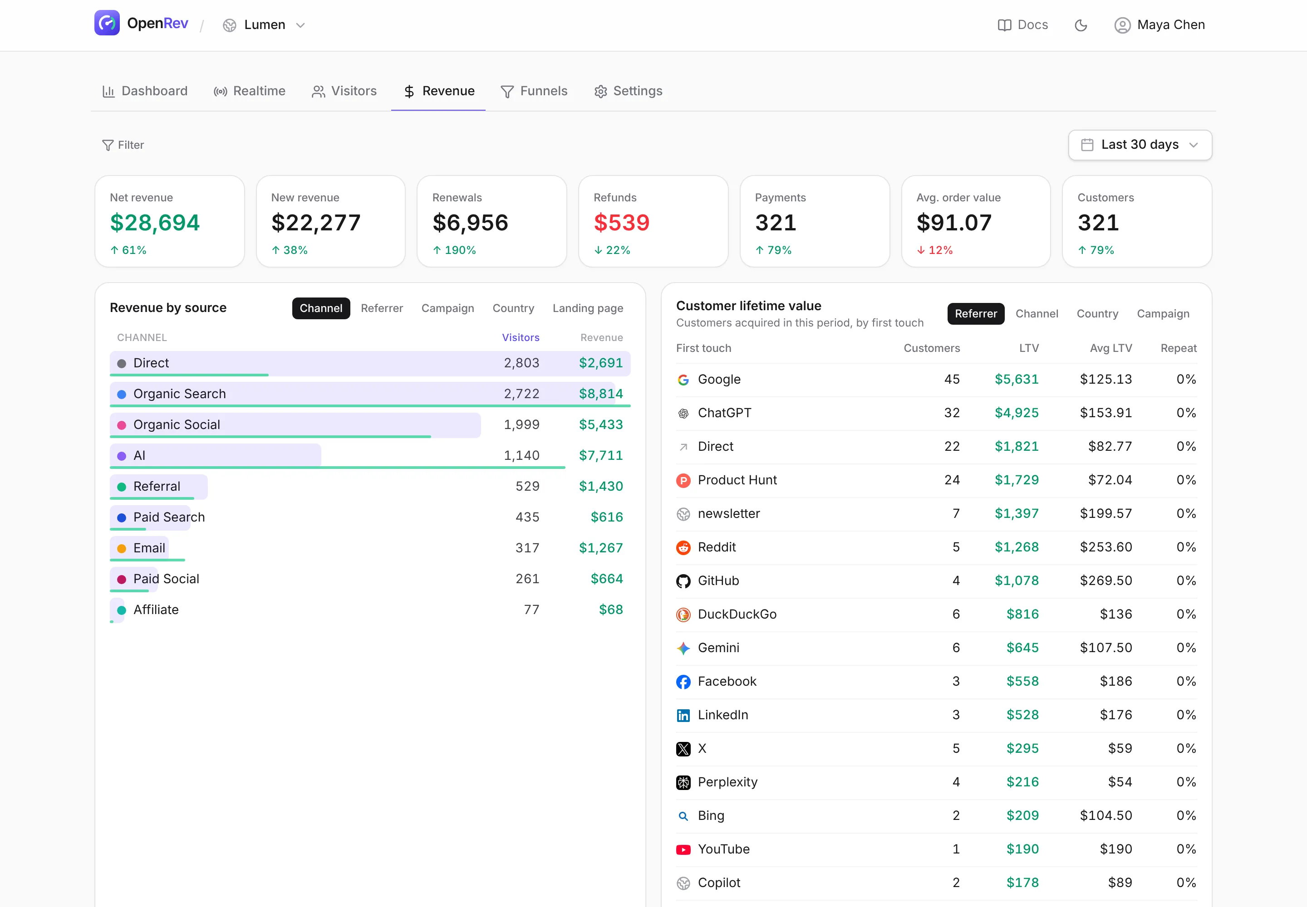Select the AI channel row

point(370,456)
